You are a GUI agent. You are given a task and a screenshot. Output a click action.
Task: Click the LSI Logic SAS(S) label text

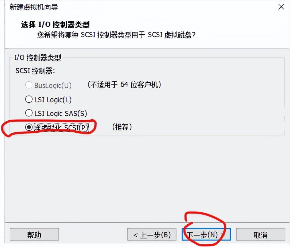click(61, 113)
